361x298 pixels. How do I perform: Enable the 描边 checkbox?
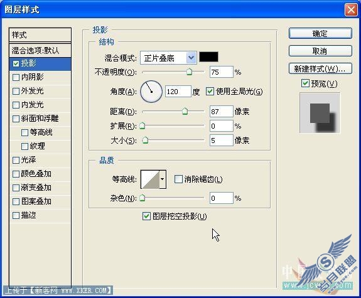click(x=16, y=215)
